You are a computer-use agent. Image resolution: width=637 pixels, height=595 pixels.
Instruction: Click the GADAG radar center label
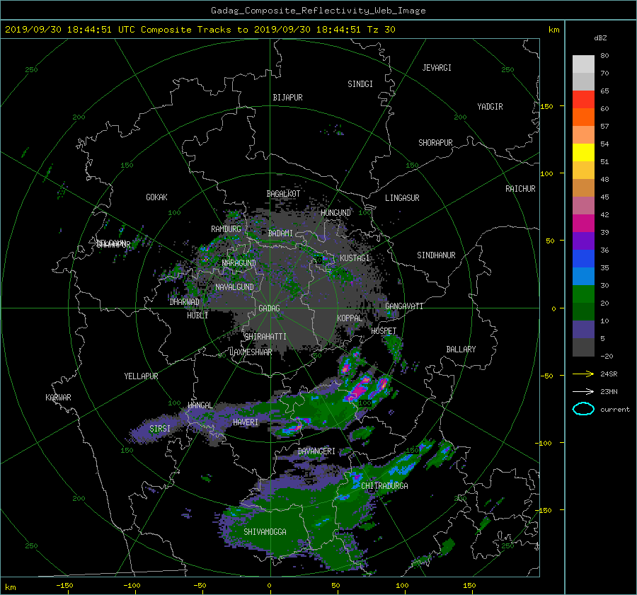click(269, 308)
